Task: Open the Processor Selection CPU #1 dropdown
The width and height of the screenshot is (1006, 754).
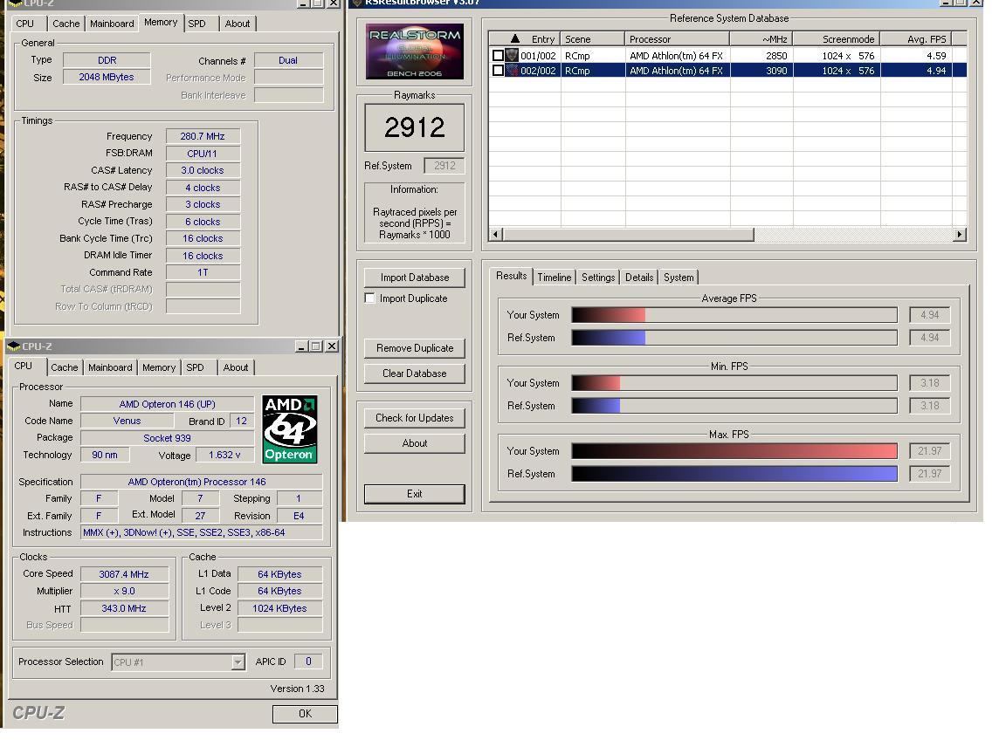Action: click(238, 661)
